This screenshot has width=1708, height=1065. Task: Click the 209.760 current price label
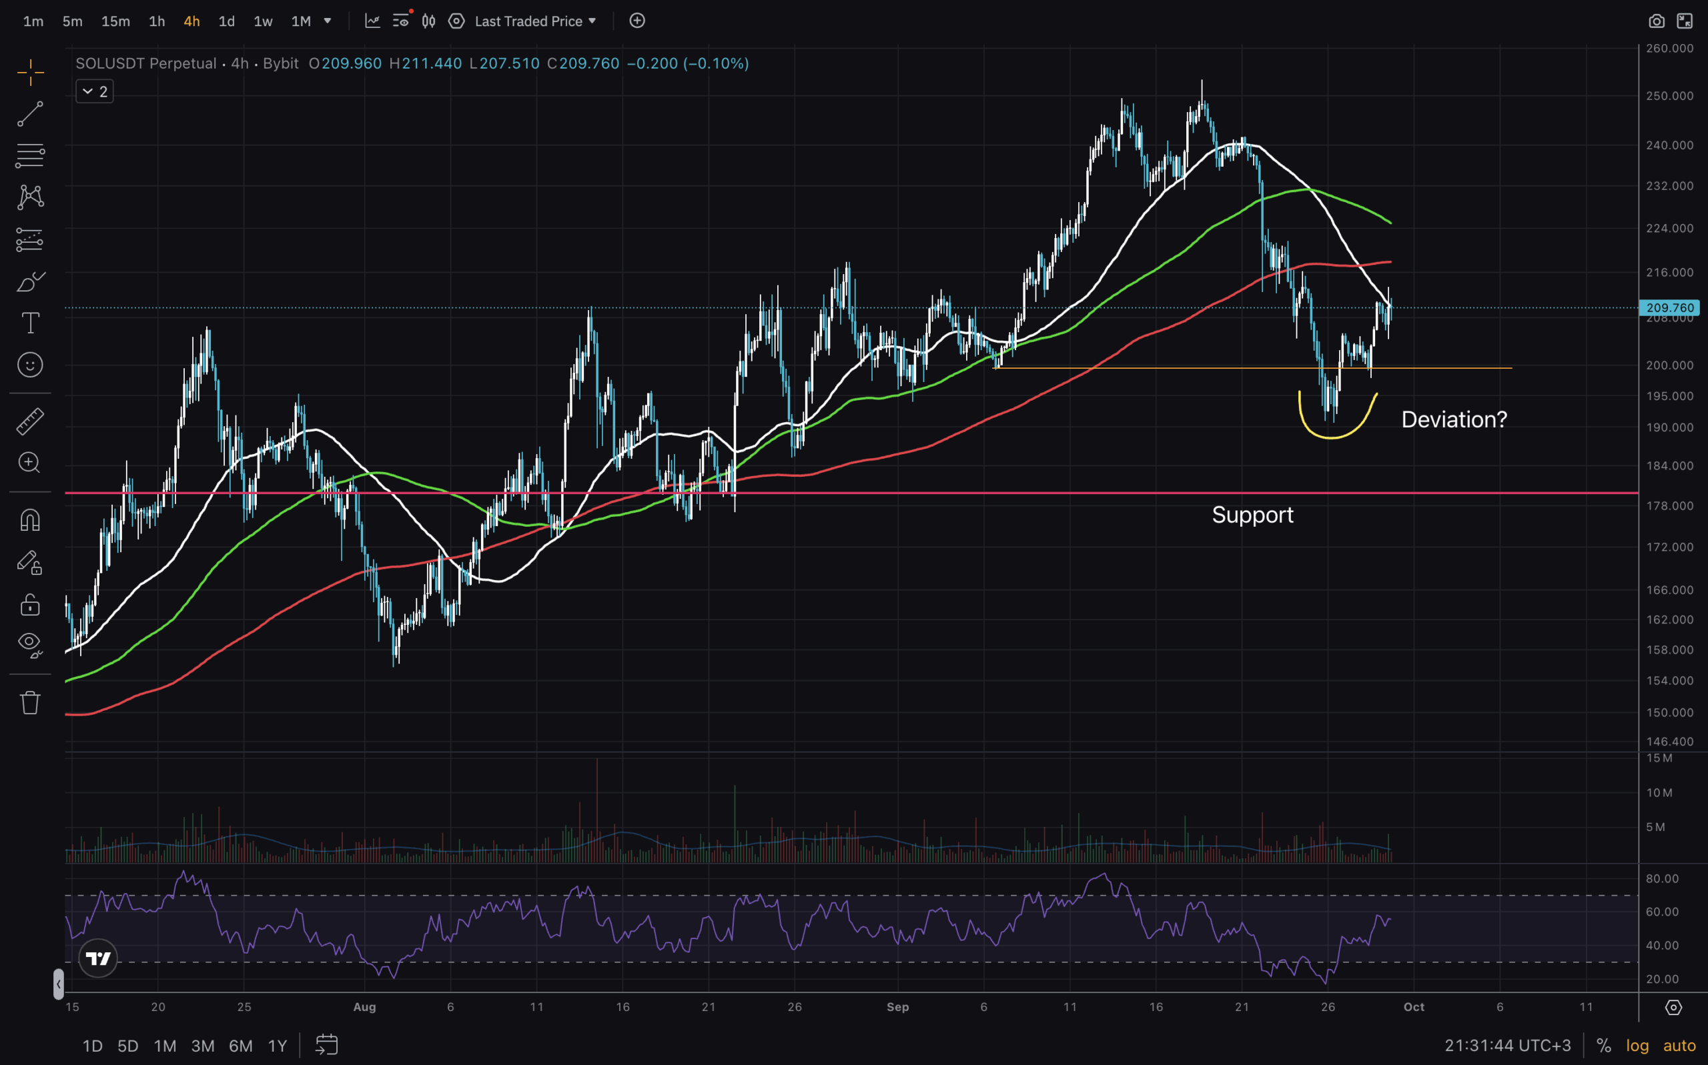click(1669, 308)
